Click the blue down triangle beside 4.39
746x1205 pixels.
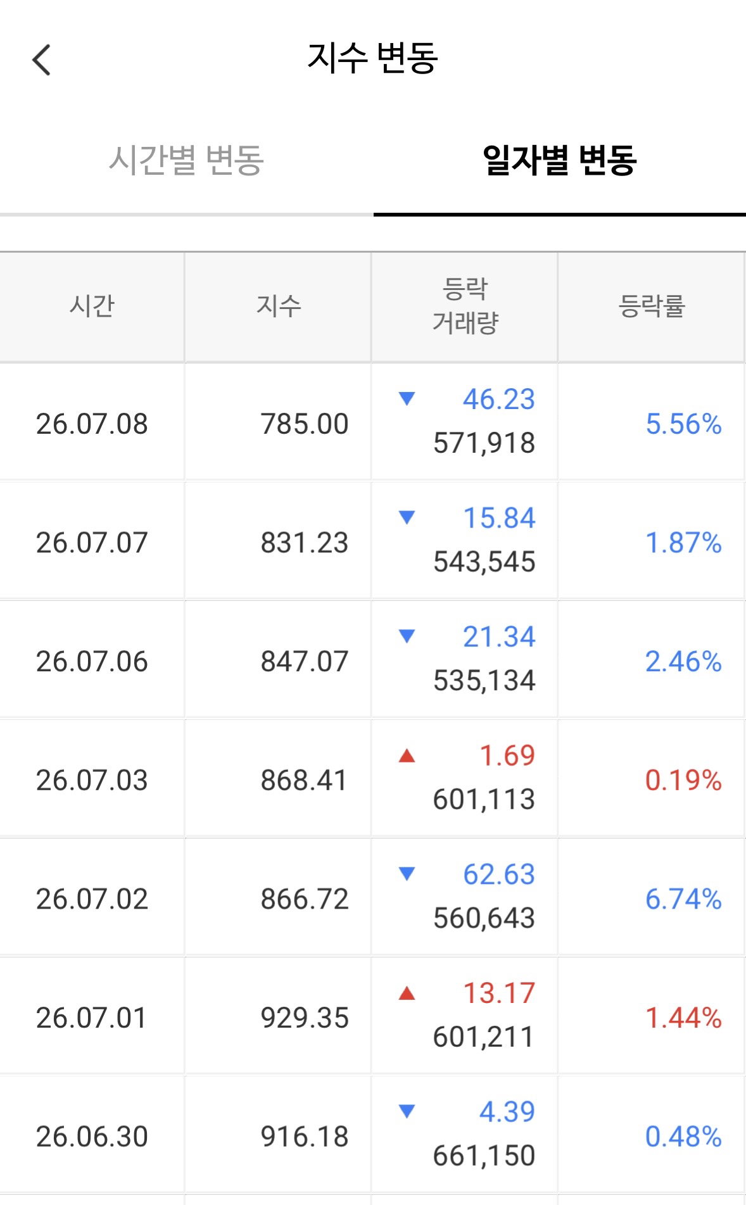point(407,1111)
